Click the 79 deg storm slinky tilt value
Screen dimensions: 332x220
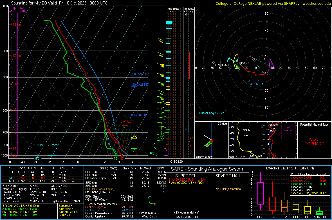pos(222,124)
